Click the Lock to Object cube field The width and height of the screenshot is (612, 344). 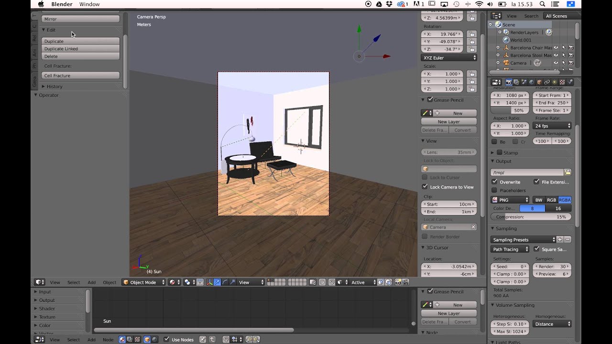tap(449, 169)
